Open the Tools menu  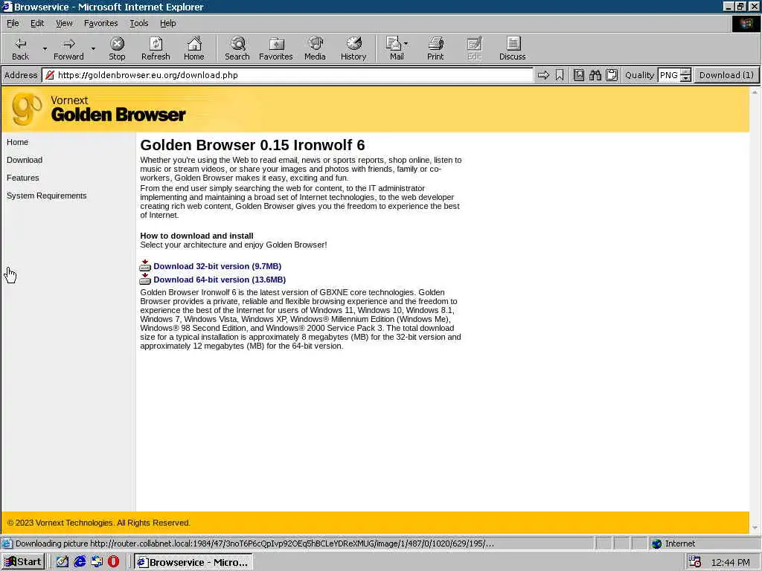[138, 23]
